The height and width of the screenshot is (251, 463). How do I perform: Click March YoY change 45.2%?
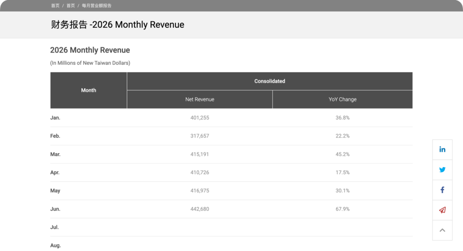point(343,154)
